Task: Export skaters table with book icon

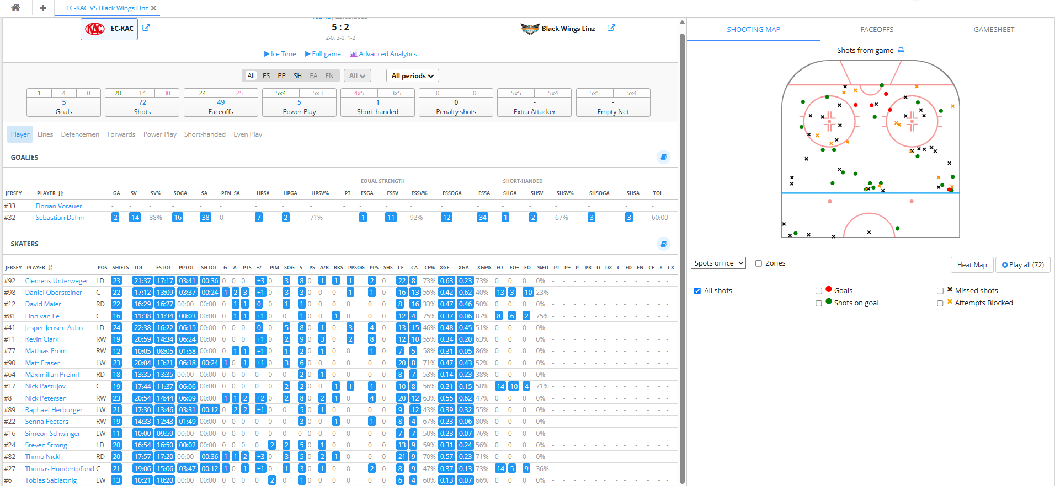Action: pos(663,244)
